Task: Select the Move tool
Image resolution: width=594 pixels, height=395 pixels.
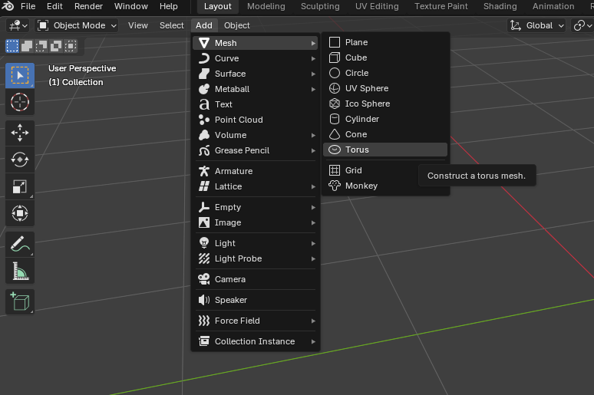Action: pos(20,133)
